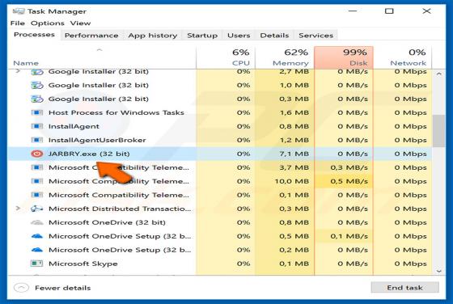
Task: Click the scrollbar down arrow
Action: coord(438,271)
